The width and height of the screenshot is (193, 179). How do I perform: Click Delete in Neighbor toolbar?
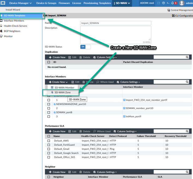pyautogui.click(x=85, y=172)
